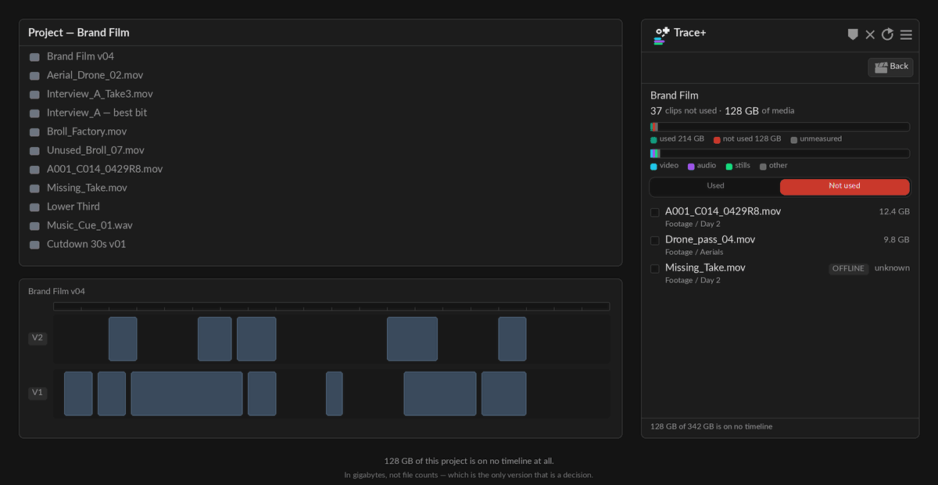Click the '37 clips not used' summary text
This screenshot has width=938, height=485.
point(683,111)
